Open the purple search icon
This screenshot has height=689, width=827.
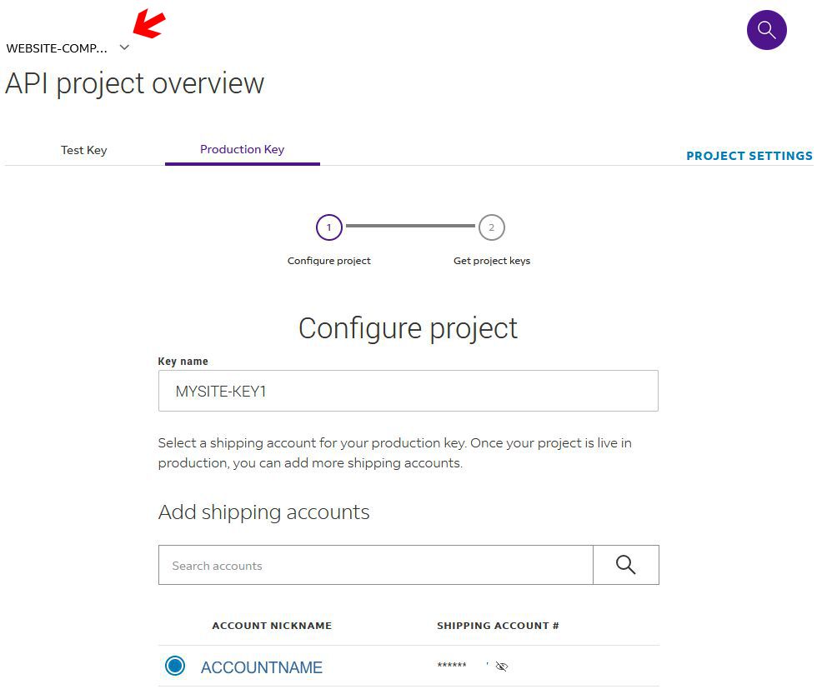(x=766, y=31)
